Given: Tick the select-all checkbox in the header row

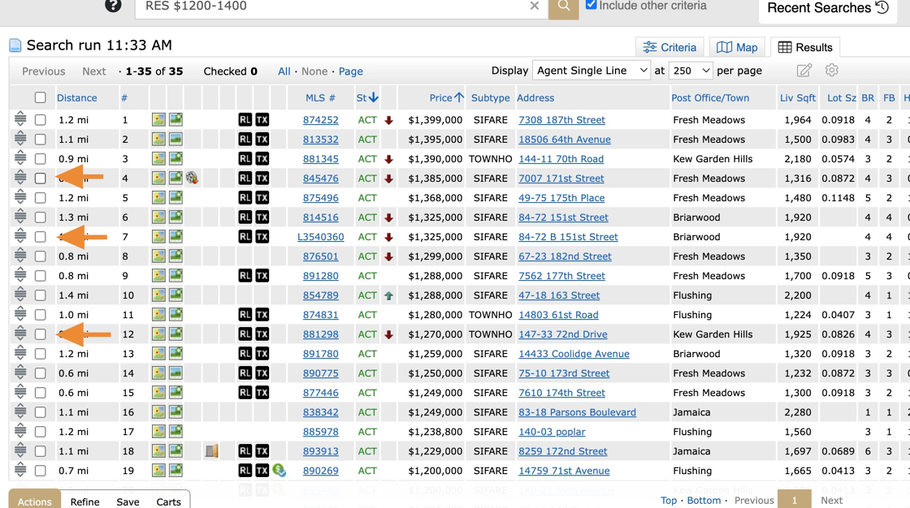Looking at the screenshot, I should pos(40,98).
